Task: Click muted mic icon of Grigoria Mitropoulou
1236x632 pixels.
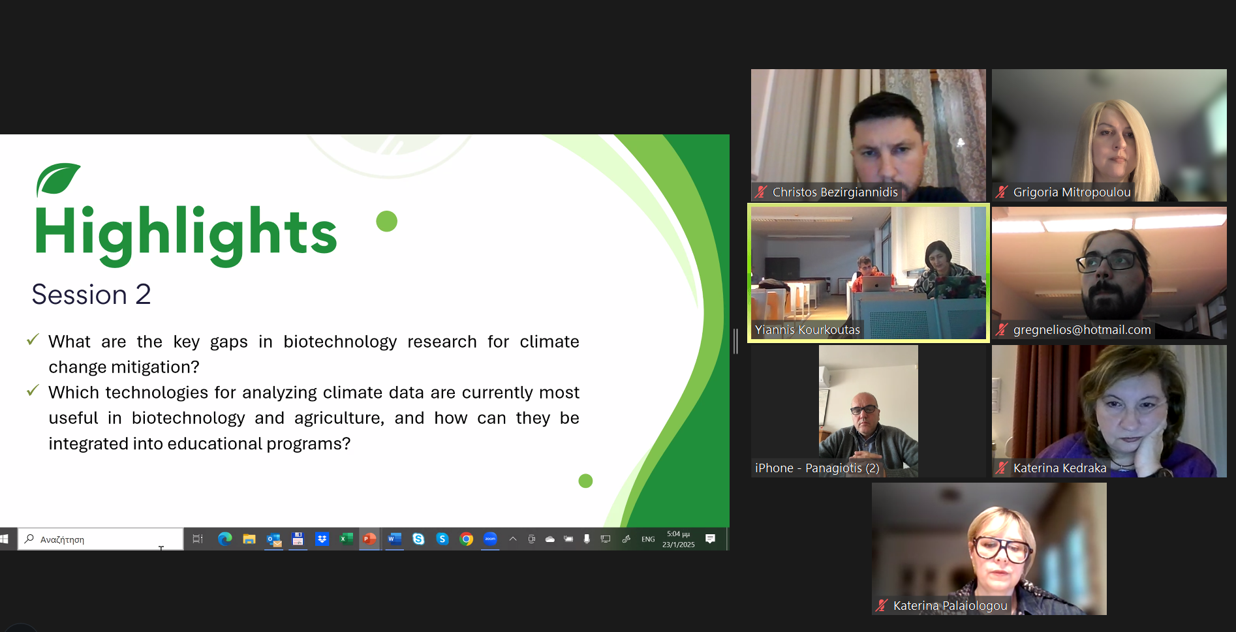Action: tap(1002, 192)
